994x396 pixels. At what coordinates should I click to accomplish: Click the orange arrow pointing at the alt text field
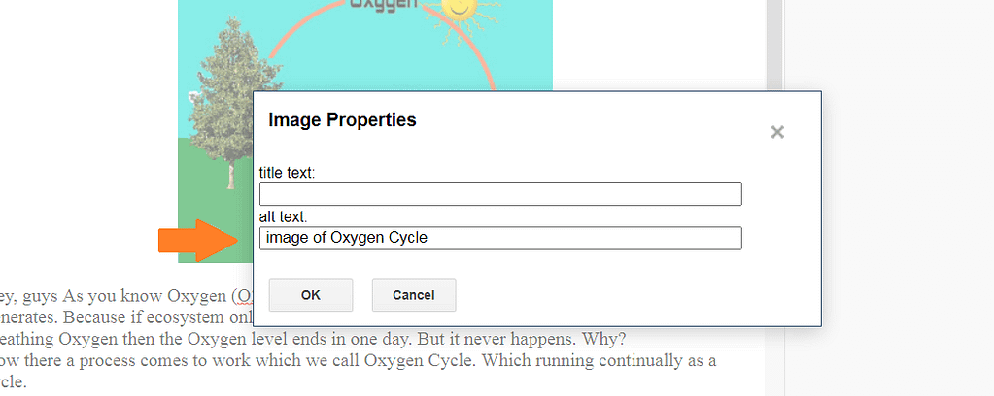click(198, 240)
